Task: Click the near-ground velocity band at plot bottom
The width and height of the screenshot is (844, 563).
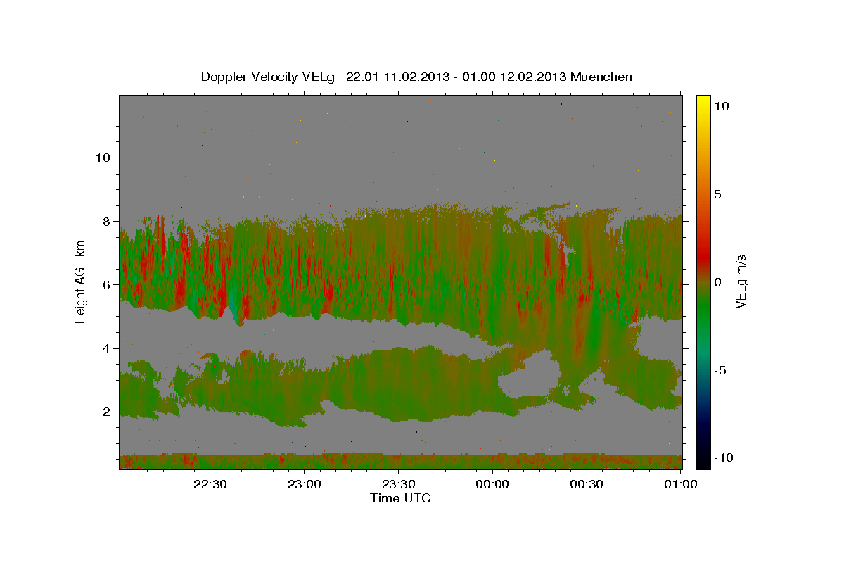Action: 401,462
